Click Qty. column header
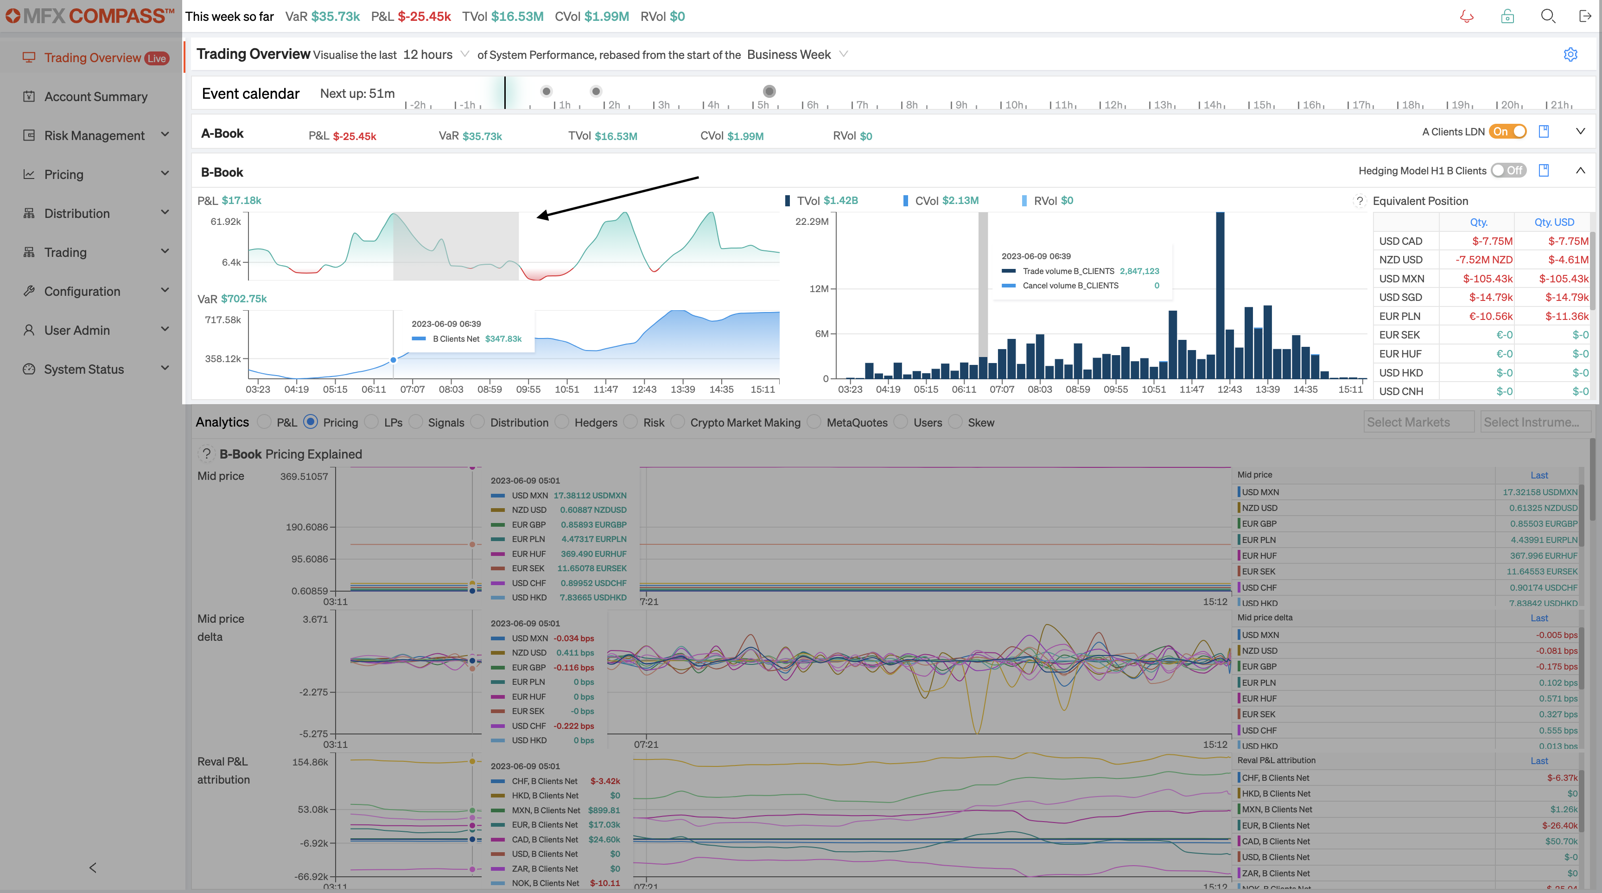Screen dimensions: 1602x893 pyautogui.click(x=1478, y=222)
